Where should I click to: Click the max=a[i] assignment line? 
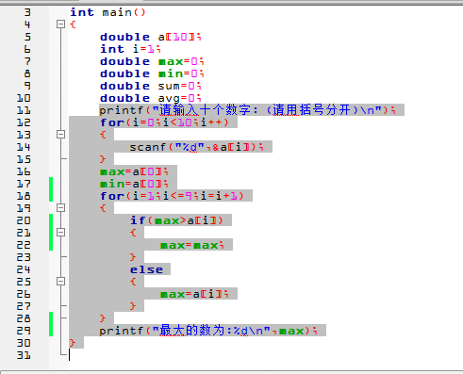(194, 294)
